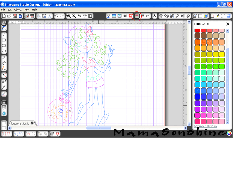Click the canvas horizontal scrollbar thumb

pos(99,128)
